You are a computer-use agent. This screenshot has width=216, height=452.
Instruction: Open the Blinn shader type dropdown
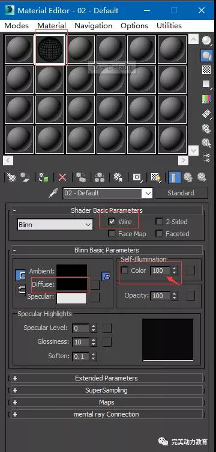coord(55,225)
